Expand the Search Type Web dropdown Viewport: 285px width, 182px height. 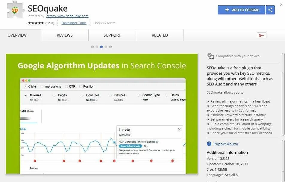[x=146, y=100]
